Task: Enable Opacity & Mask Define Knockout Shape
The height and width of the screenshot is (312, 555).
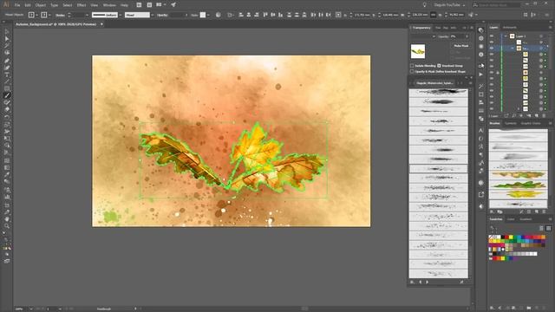Action: 412,71
